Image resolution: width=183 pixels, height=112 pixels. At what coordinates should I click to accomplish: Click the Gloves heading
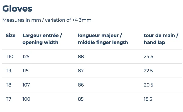pyautogui.click(x=17, y=9)
